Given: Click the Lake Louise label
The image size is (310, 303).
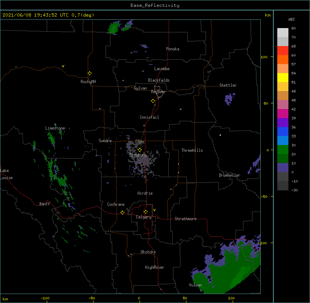Looking at the screenshot, I should [6, 174].
